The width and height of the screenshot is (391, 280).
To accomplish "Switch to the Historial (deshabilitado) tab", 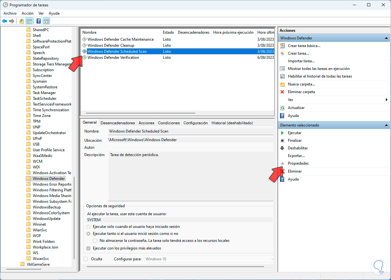I will (232, 123).
